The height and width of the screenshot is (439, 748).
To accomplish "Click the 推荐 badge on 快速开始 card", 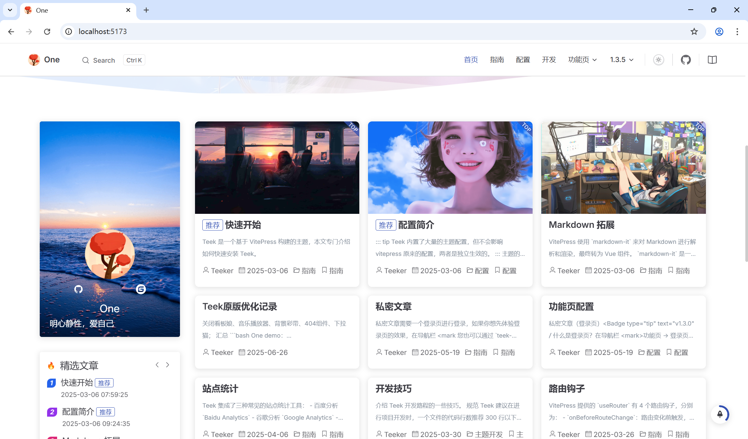I will coord(213,225).
